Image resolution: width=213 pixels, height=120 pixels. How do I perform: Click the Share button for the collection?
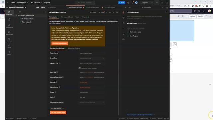tap(93, 12)
